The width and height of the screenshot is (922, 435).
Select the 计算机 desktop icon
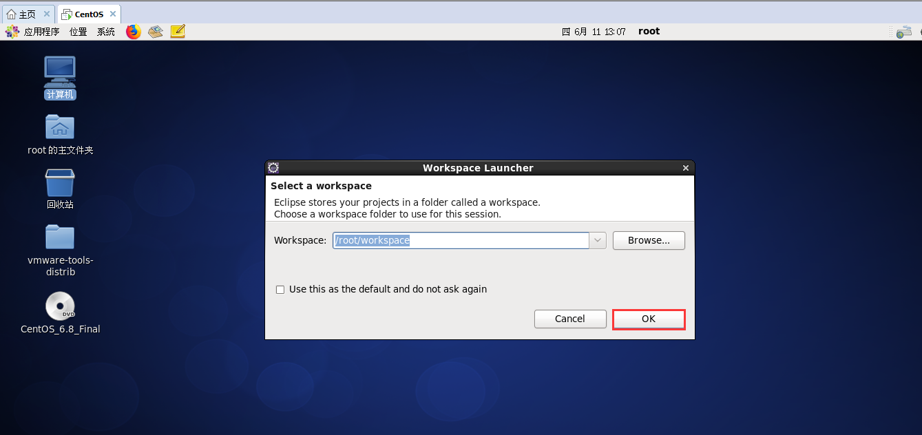click(60, 78)
